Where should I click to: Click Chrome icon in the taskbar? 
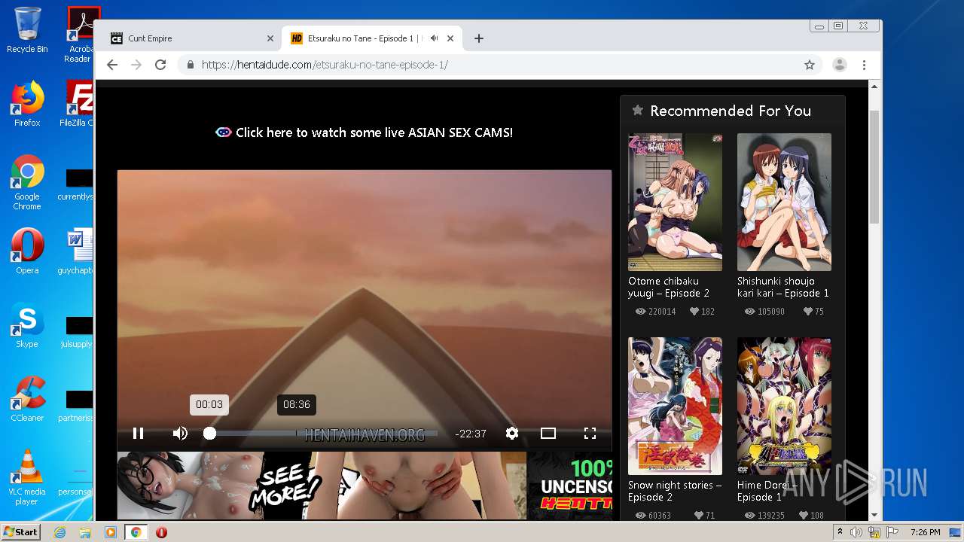click(136, 532)
